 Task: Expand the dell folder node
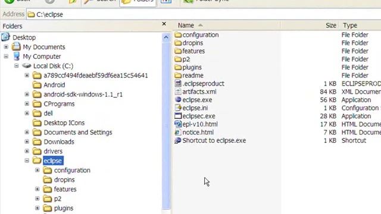[x=27, y=113]
